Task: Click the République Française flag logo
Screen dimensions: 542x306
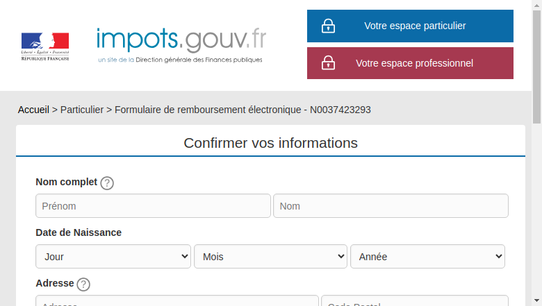Action: coord(45,46)
